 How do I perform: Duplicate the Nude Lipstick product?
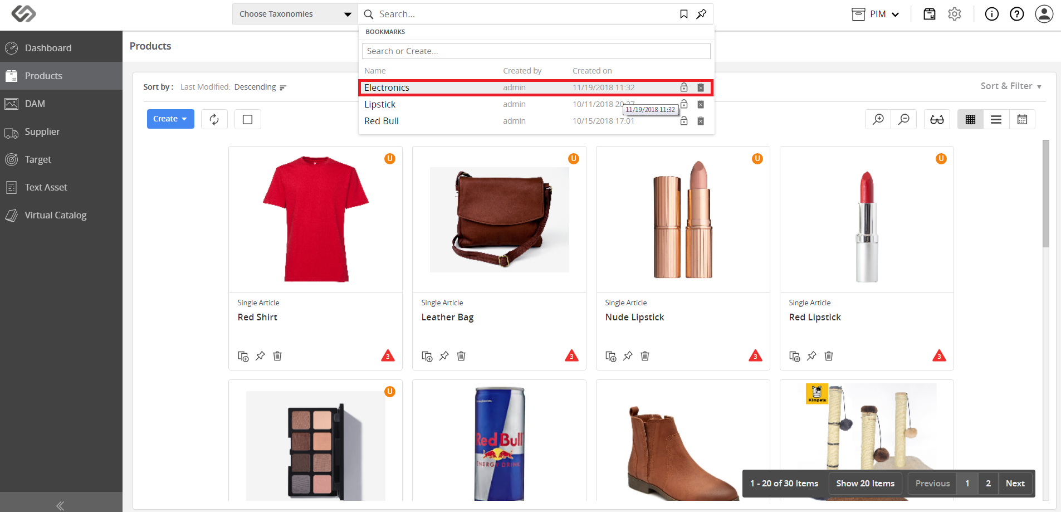(611, 356)
